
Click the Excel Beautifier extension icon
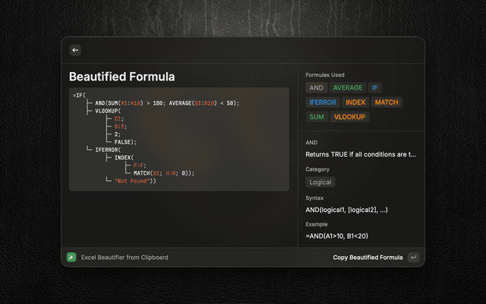71,258
